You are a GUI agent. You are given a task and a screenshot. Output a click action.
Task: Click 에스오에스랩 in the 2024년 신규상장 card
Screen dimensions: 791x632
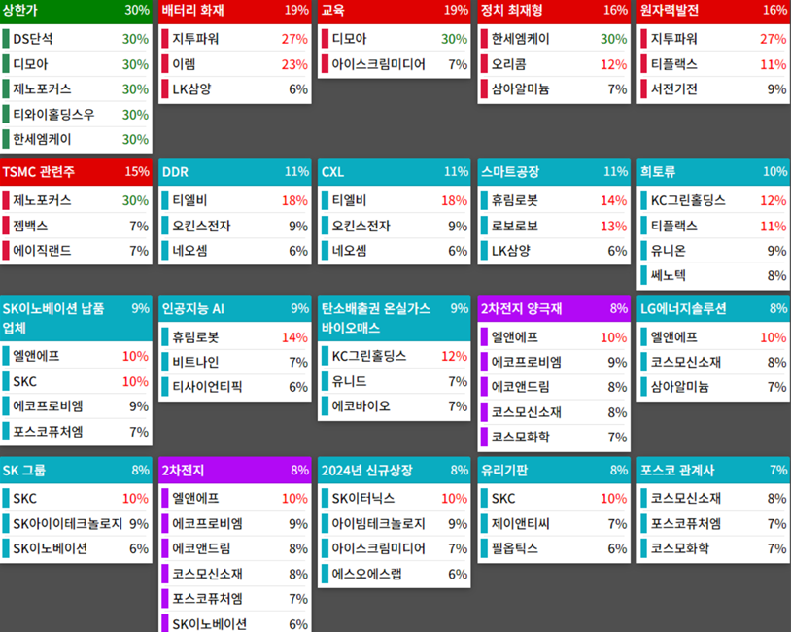(x=395, y=574)
